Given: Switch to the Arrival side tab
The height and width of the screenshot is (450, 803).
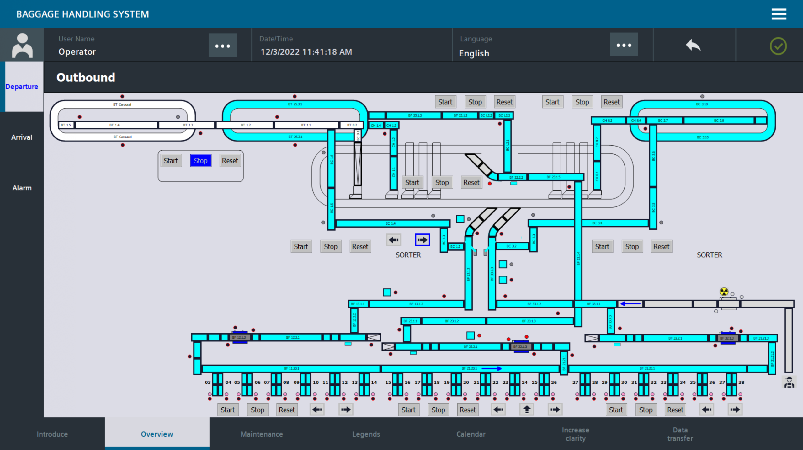Looking at the screenshot, I should [22, 137].
